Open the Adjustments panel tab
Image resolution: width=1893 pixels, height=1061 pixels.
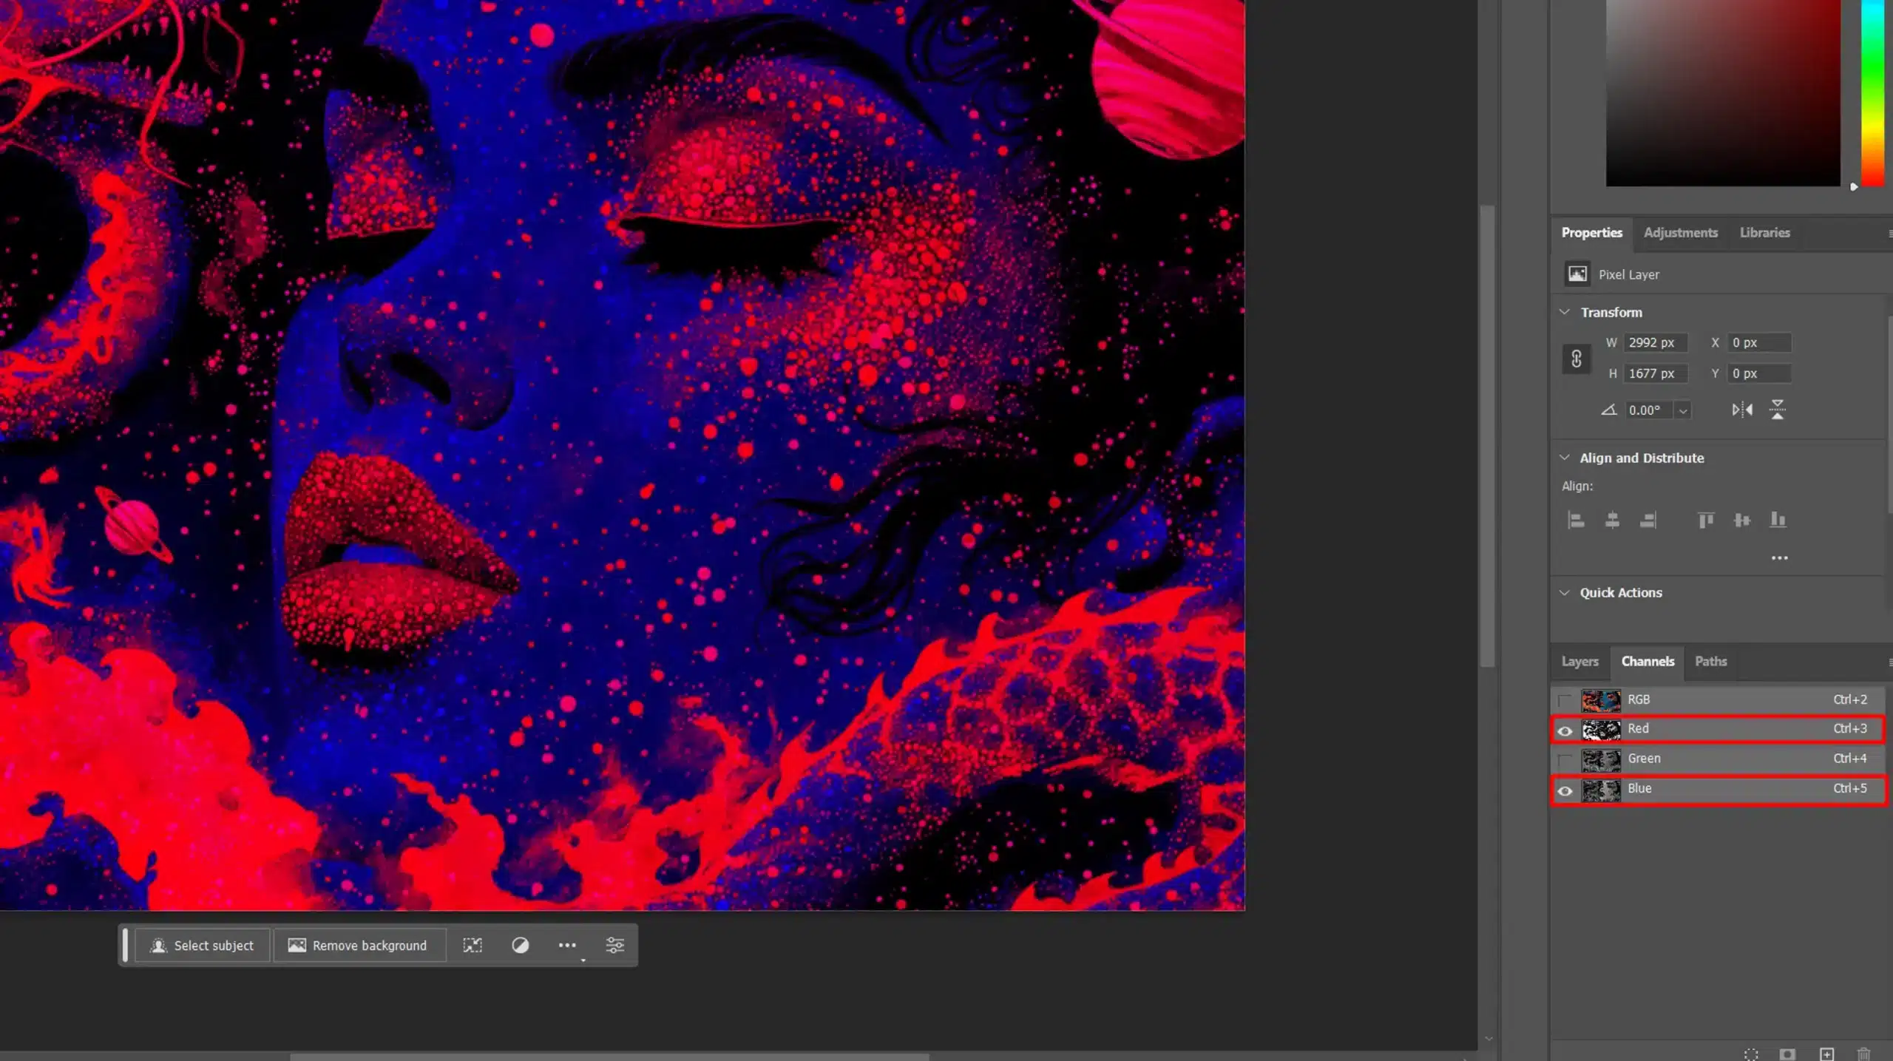(1681, 231)
